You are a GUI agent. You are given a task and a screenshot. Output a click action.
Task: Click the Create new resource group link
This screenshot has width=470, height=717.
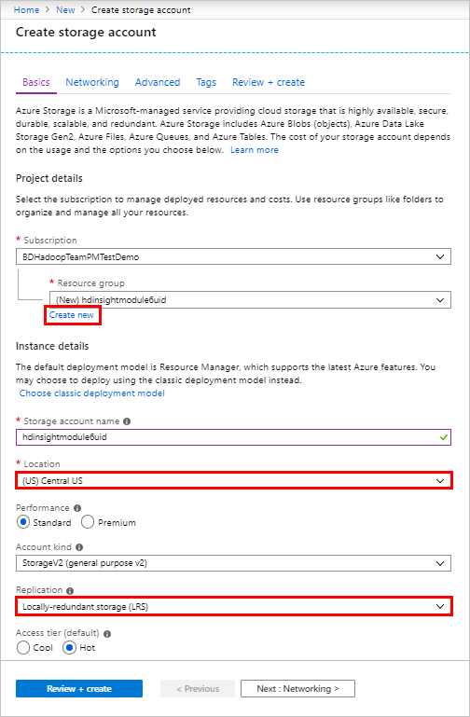coord(72,315)
